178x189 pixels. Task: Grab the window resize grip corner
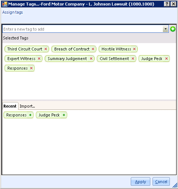[x=175, y=185]
